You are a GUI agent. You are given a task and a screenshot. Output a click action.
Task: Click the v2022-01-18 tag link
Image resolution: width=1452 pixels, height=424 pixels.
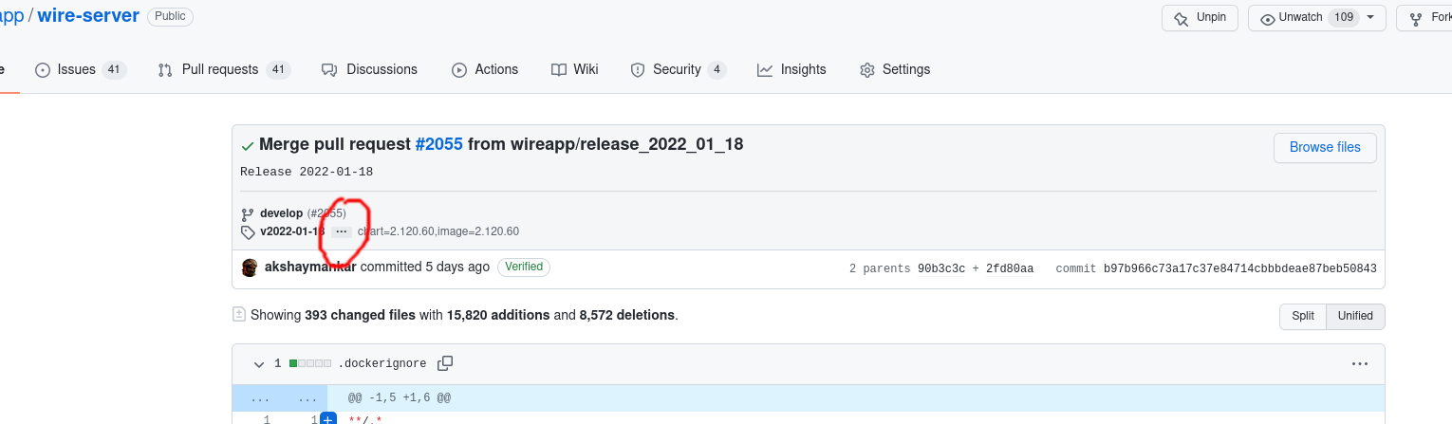(292, 231)
